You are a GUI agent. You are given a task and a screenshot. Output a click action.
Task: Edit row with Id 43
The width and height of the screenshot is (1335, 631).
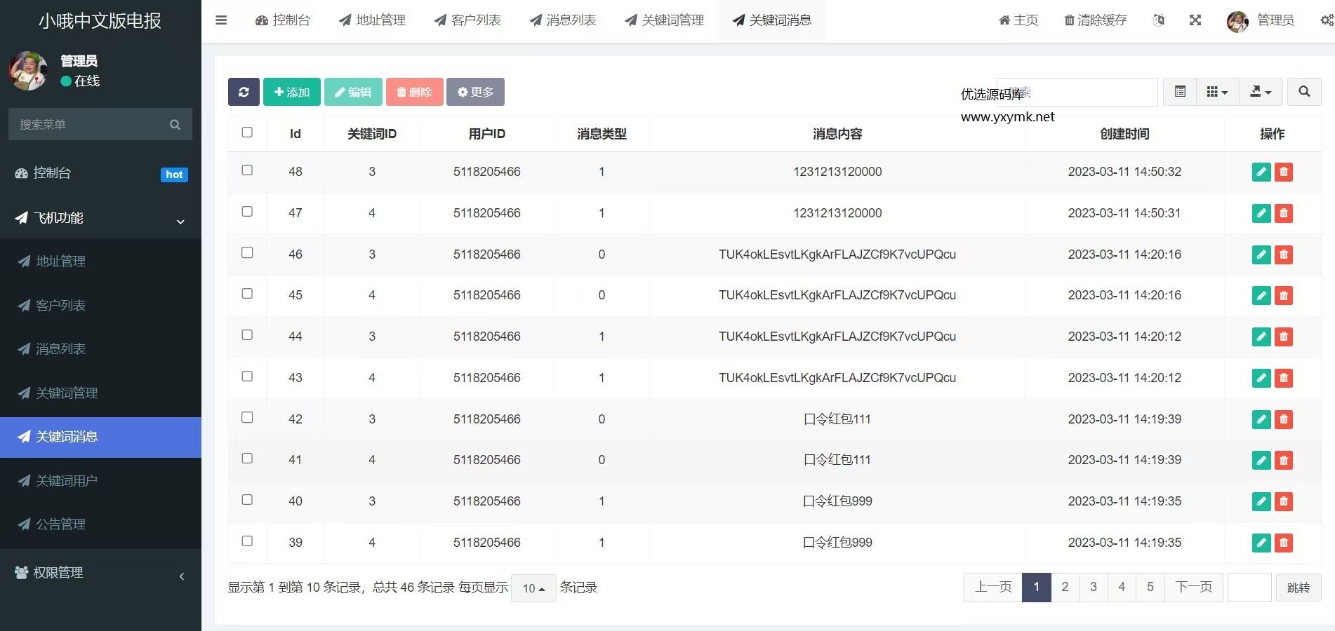coord(1261,378)
